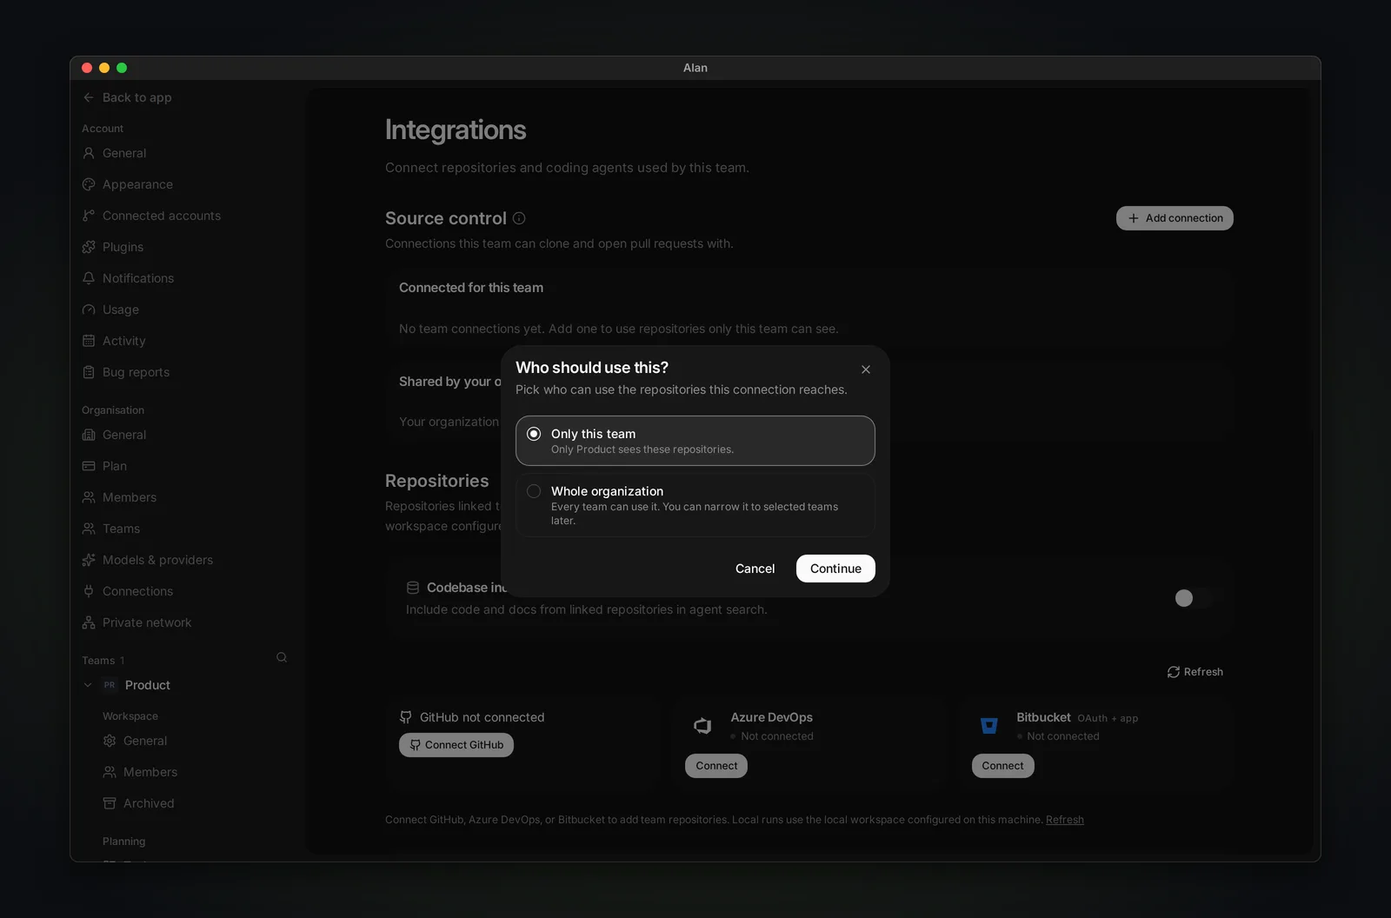Open Organisation General building icon
The height and width of the screenshot is (918, 1391).
[x=89, y=435]
